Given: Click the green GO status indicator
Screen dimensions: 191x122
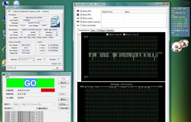Looking at the screenshot, I should click(30, 83).
